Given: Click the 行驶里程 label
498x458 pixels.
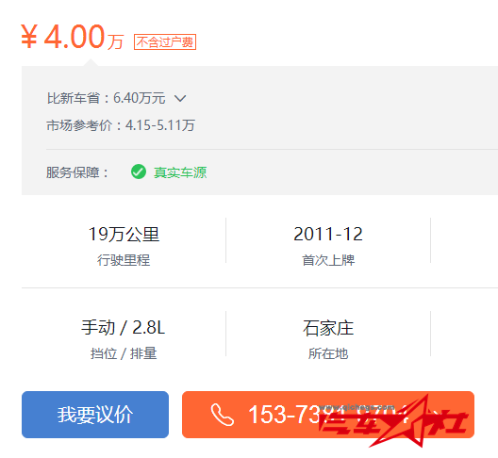Looking at the screenshot, I should click(x=124, y=260).
